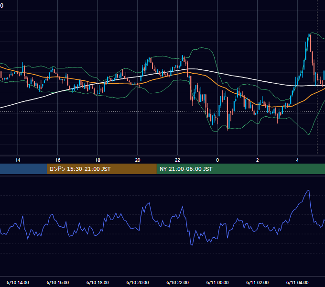Click the "22" hour label on time axis
This screenshot has width=325, height=287.
[177, 160]
